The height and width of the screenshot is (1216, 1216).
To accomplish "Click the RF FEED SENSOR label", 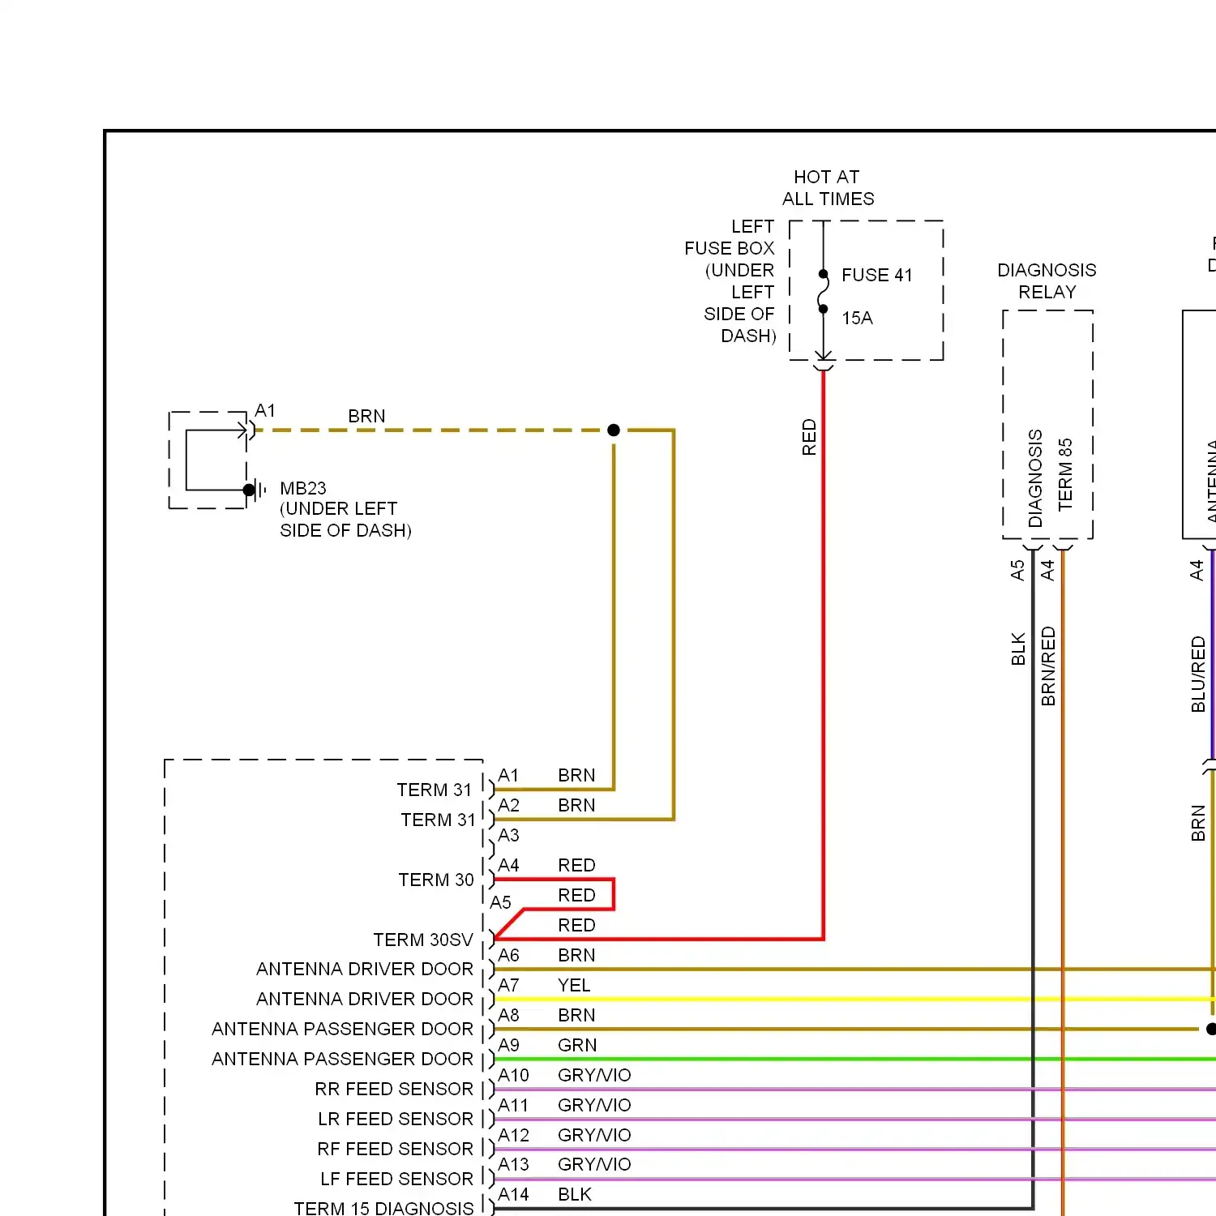I will point(396,1150).
